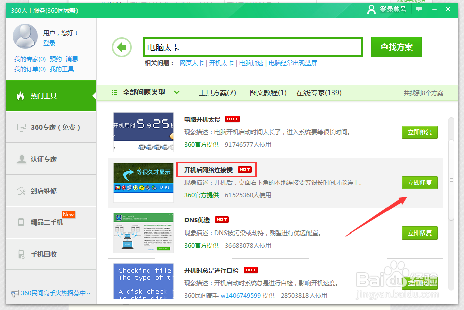Open 我的专家(0) link
The width and height of the screenshot is (464, 310).
[x=30, y=59]
